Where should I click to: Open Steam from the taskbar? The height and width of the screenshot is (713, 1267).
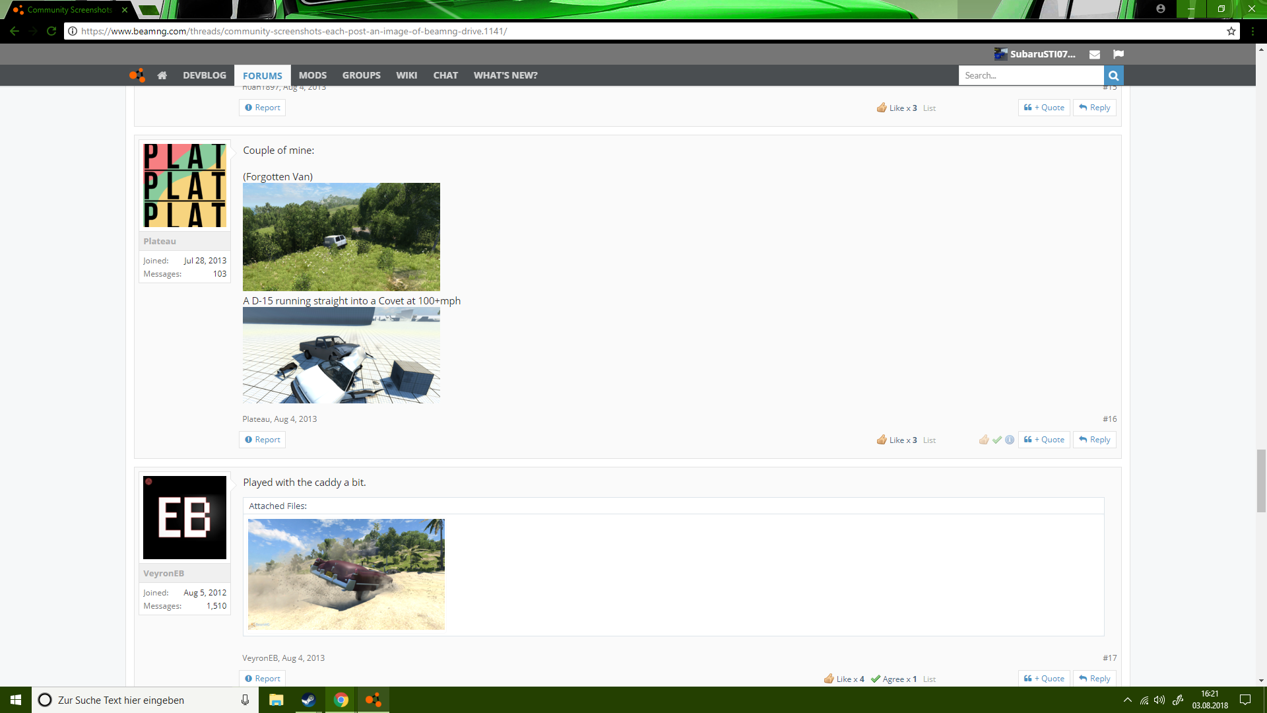(308, 700)
